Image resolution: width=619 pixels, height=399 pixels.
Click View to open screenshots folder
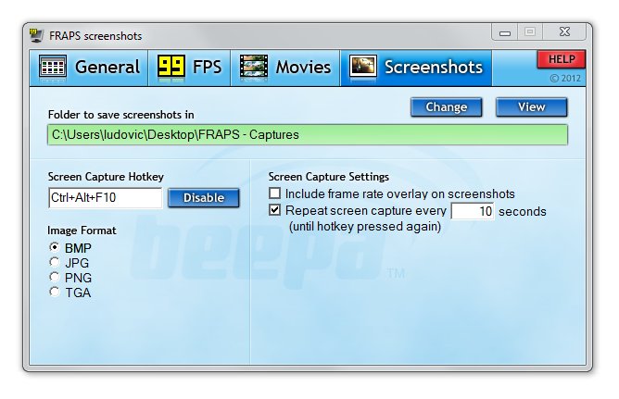531,107
